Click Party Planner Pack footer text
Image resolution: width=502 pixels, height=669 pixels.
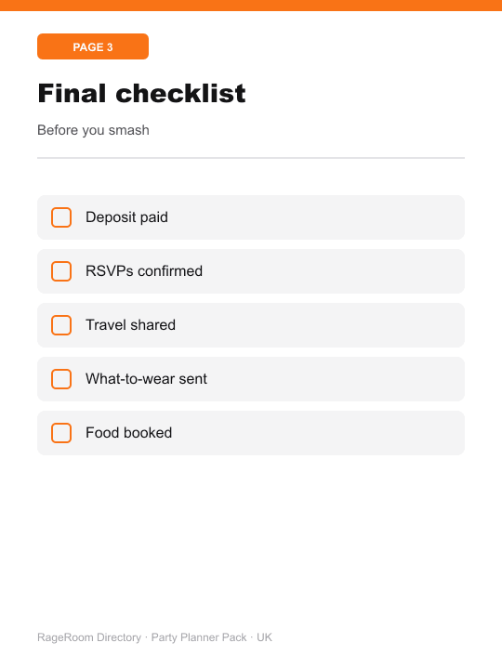point(199,637)
